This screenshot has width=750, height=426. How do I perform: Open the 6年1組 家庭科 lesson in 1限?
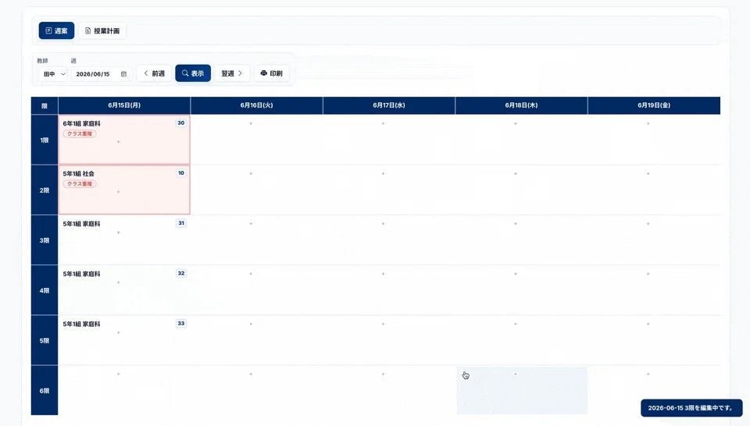click(82, 123)
